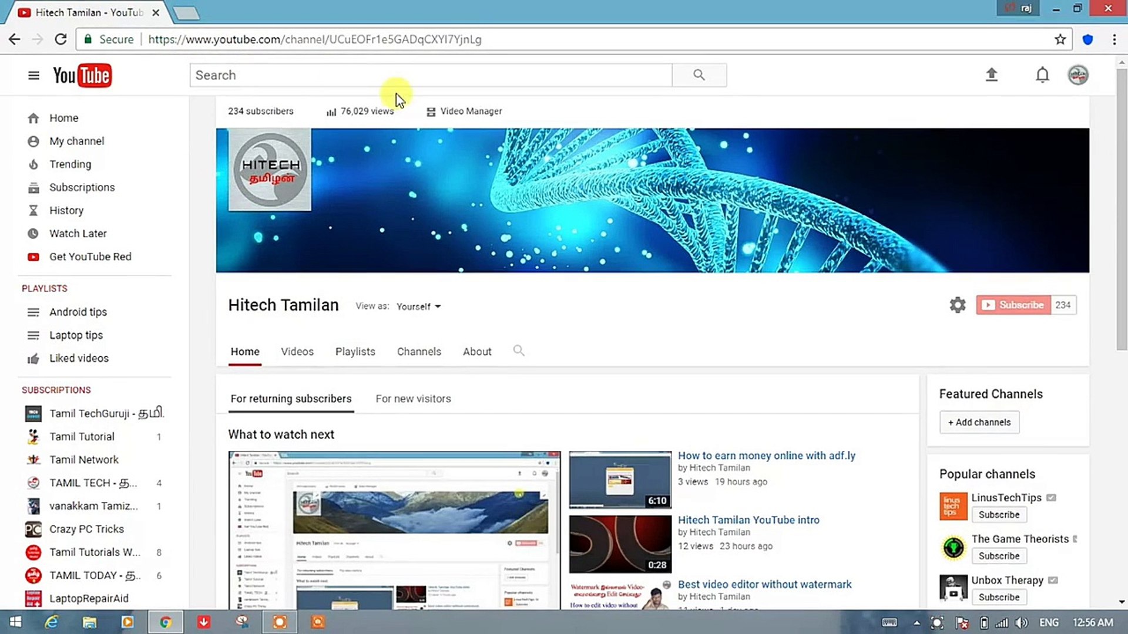Switch to the Playlists tab

355,351
